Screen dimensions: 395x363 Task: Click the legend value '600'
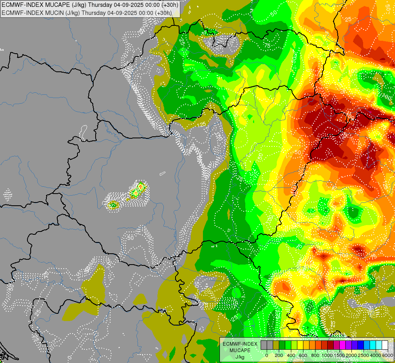coord(303,355)
